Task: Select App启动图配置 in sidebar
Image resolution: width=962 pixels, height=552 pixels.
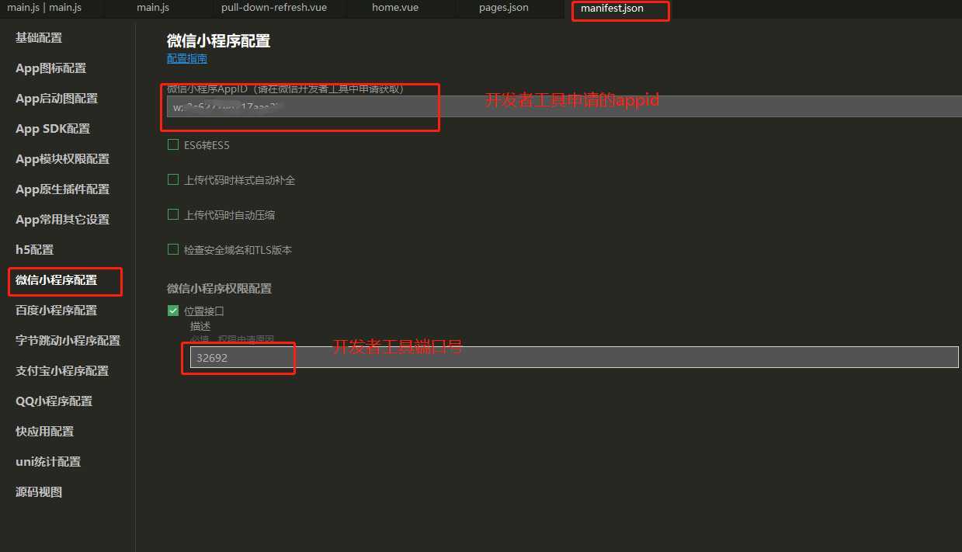Action: click(57, 99)
